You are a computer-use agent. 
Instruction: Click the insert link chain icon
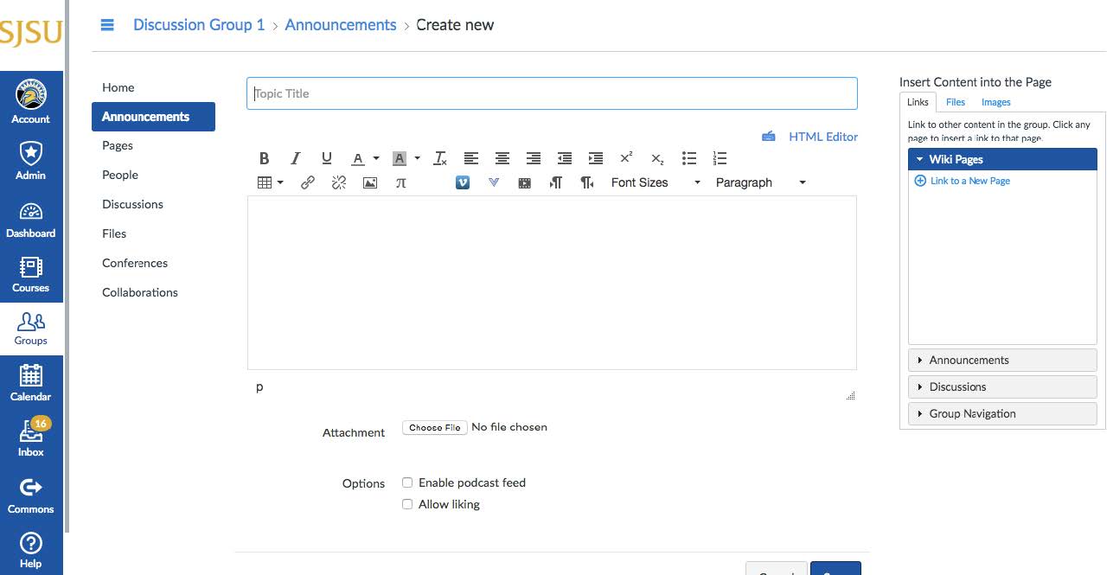pos(308,182)
